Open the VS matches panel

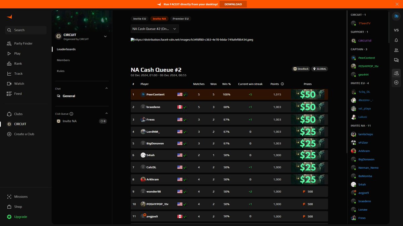(396, 30)
